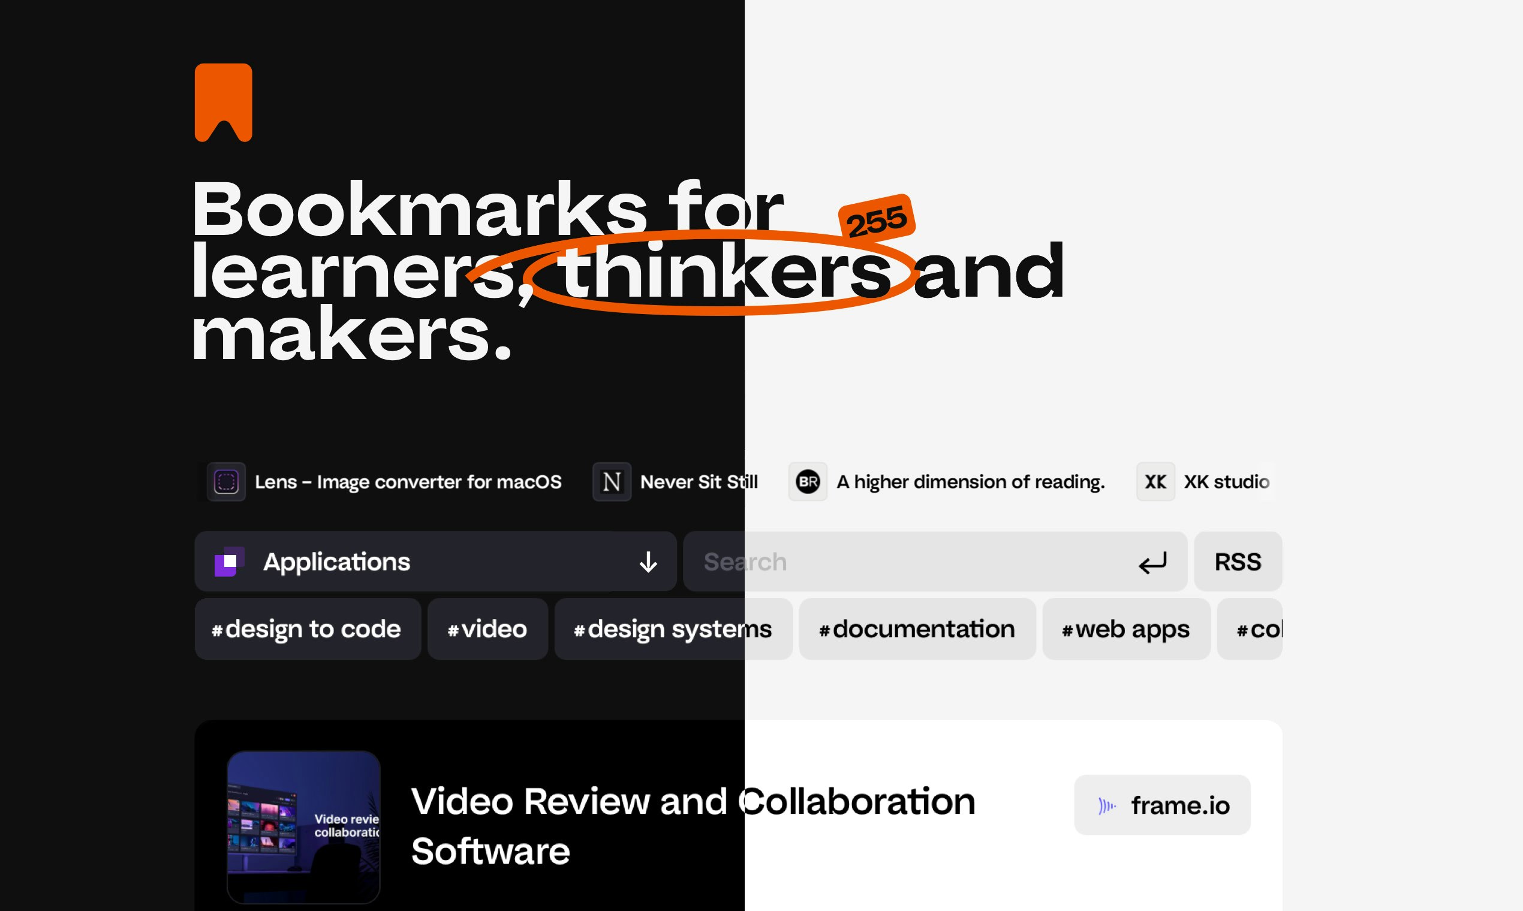
Task: Click into the Search field
Action: coord(909,562)
